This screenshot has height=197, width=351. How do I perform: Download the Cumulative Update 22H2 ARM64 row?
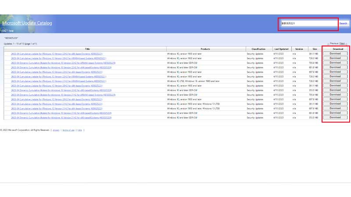click(335, 76)
